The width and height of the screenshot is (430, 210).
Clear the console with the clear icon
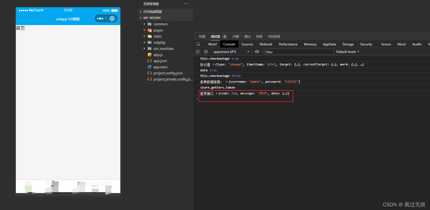pyautogui.click(x=206, y=52)
